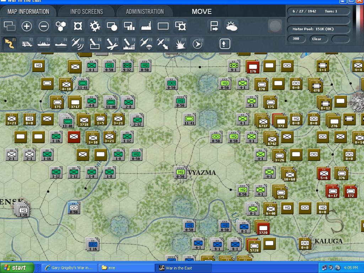The height and width of the screenshot is (273, 364).
Task: Select the unit stack labeled 6=40
Action: pyautogui.click(x=270, y=209)
